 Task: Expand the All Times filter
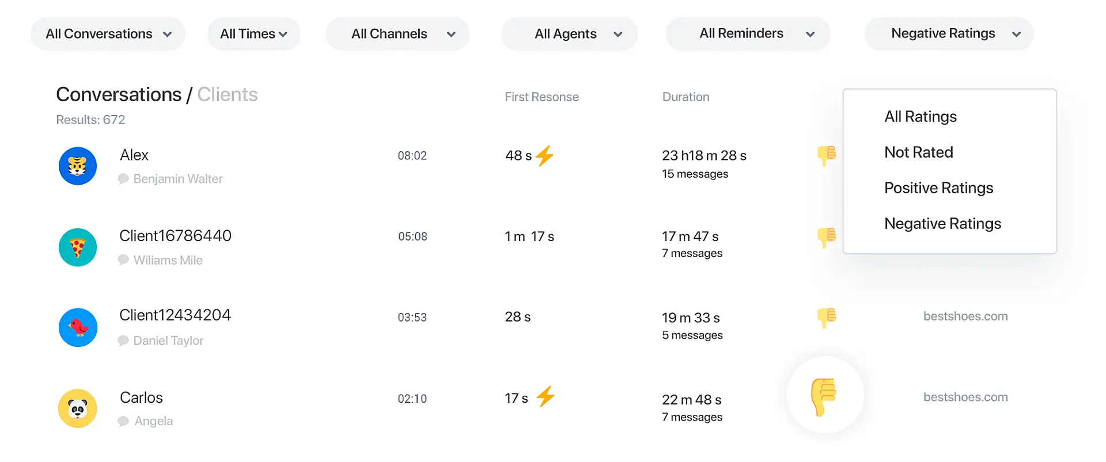pyautogui.click(x=253, y=34)
